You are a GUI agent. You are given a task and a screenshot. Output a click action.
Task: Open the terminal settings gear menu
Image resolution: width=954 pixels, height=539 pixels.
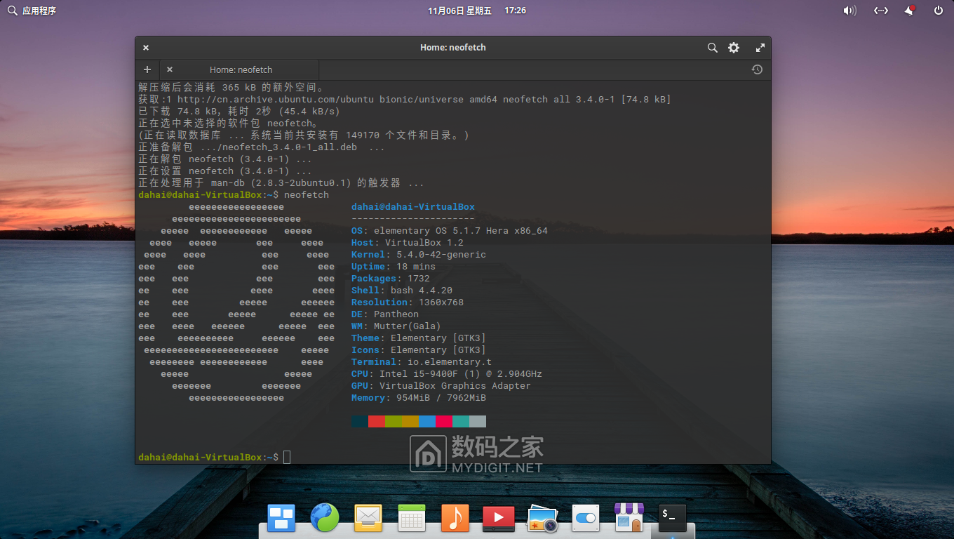[734, 48]
